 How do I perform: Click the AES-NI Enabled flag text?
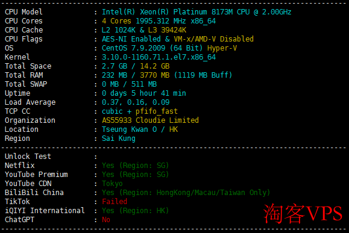click(x=131, y=39)
